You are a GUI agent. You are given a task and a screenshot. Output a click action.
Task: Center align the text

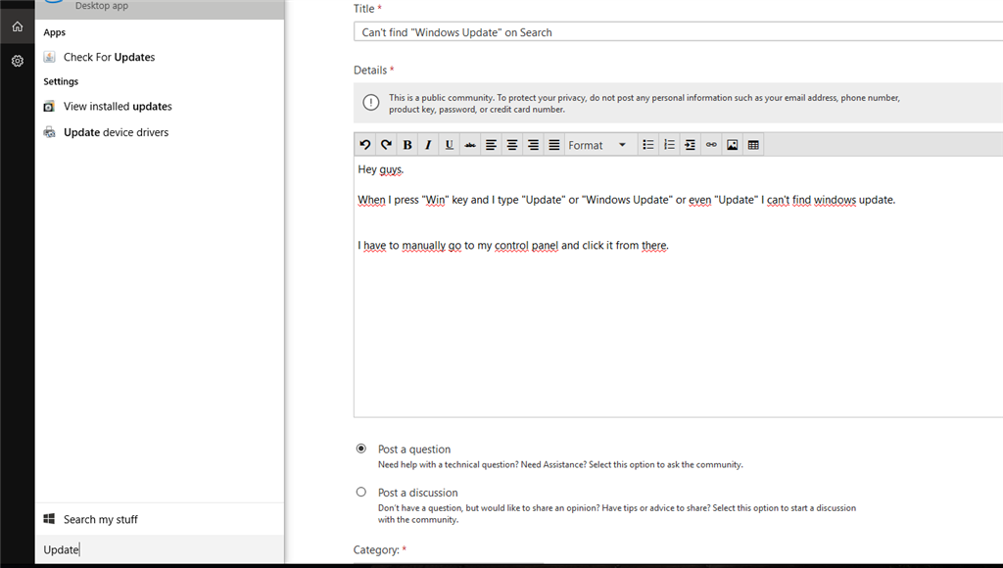coord(512,145)
